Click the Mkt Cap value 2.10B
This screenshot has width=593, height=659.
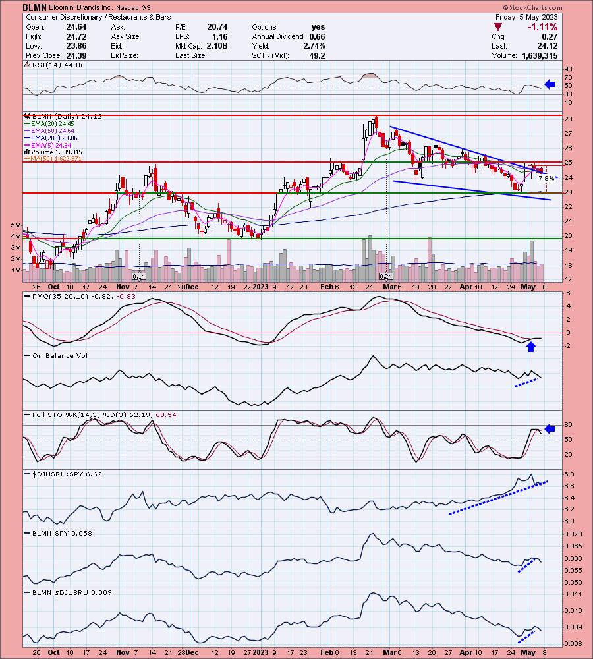pos(217,46)
